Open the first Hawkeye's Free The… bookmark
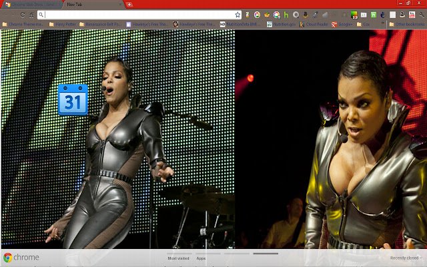This screenshot has width=427, height=267. click(x=147, y=24)
